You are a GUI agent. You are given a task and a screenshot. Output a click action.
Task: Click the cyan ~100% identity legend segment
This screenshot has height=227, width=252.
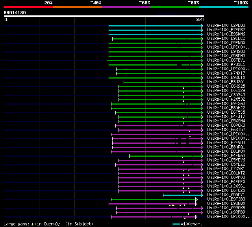224,7
